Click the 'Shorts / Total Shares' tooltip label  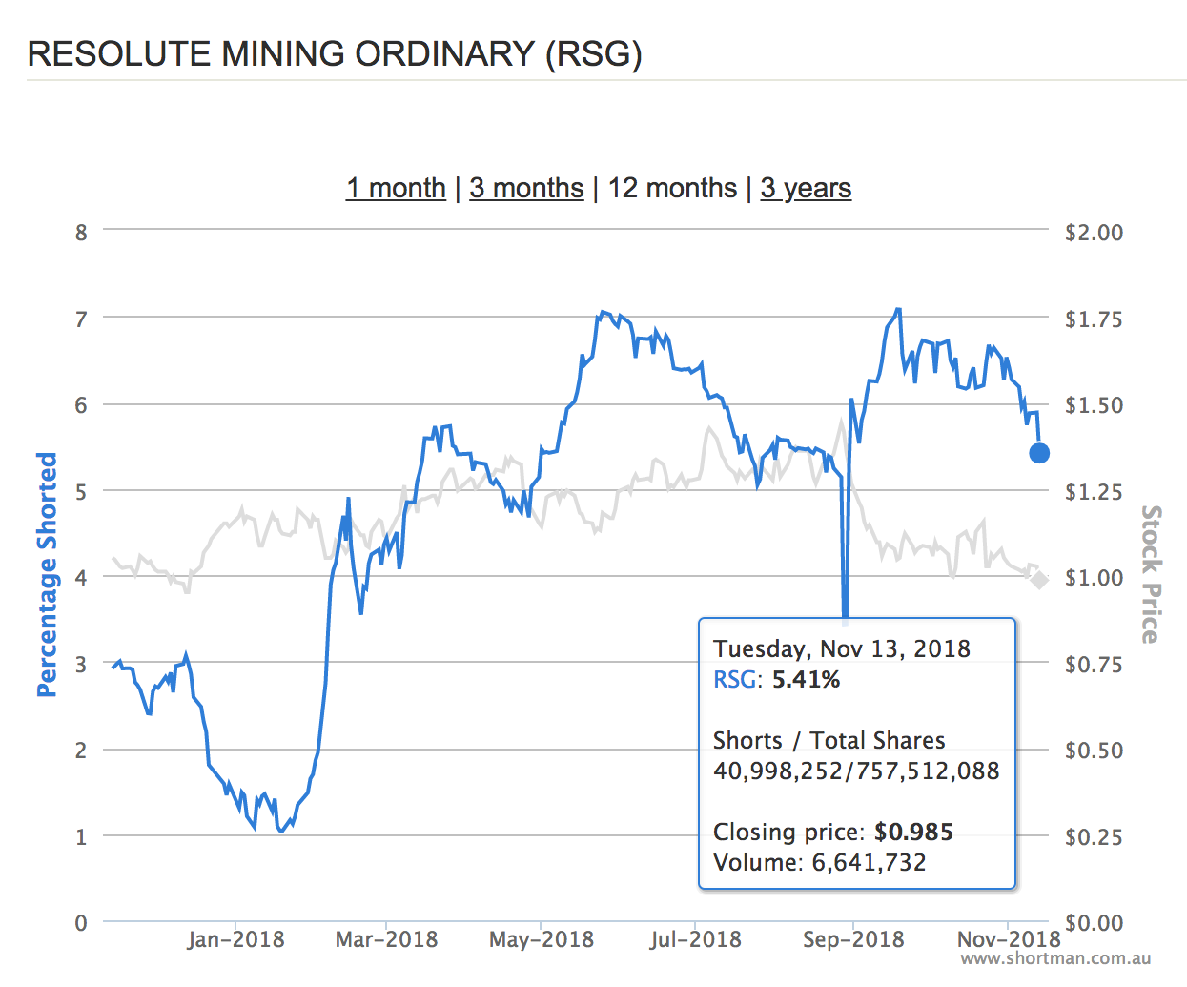[829, 741]
